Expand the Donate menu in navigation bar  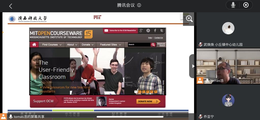click(x=88, y=45)
